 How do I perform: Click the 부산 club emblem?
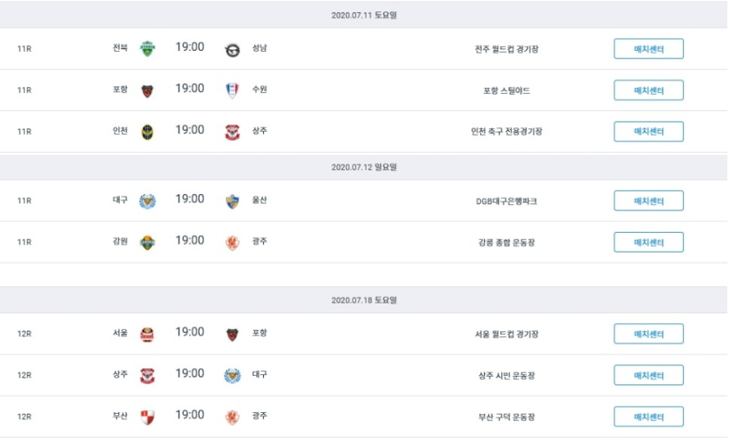147,417
